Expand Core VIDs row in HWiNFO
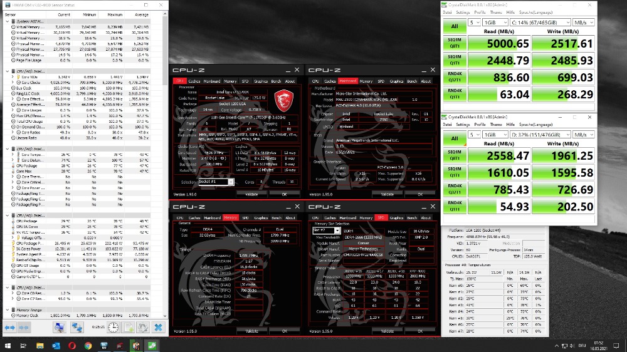Image resolution: width=627 pixels, height=352 pixels. [13, 76]
